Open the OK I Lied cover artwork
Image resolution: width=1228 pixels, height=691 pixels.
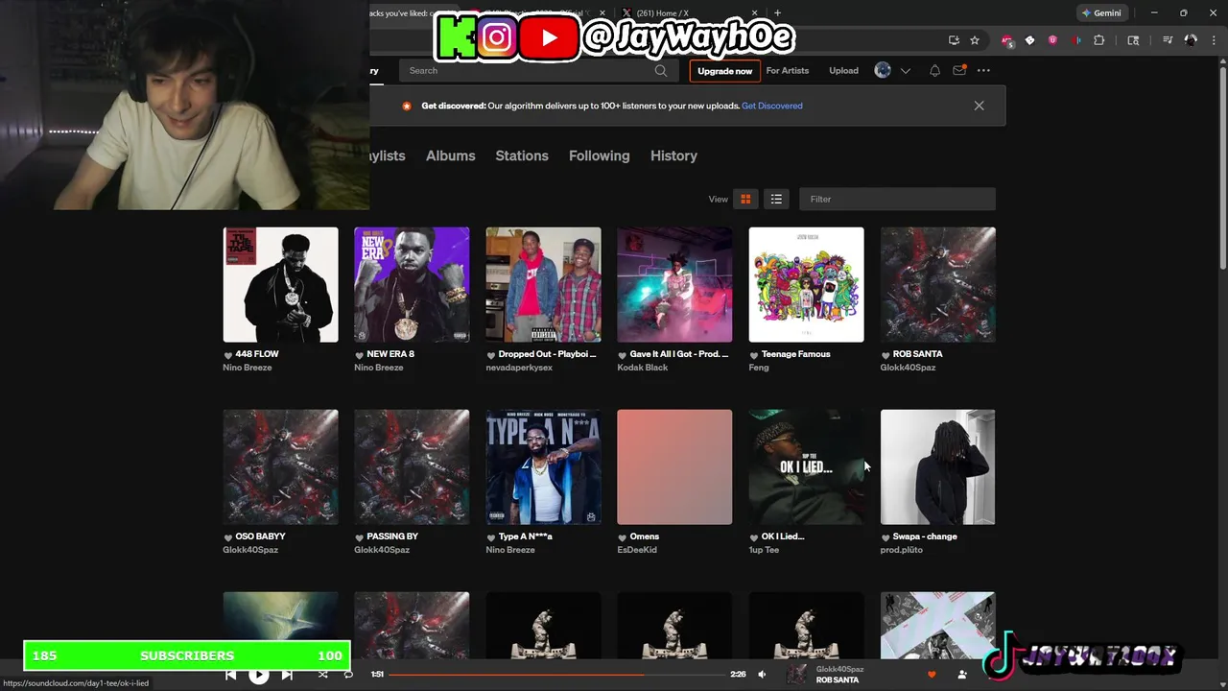coord(806,467)
